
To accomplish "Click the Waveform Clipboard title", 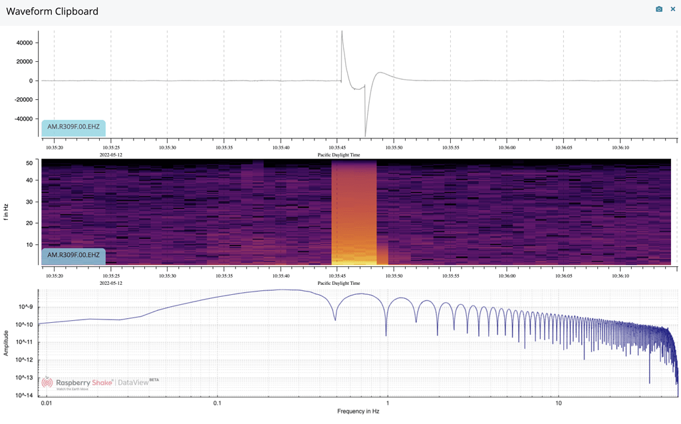I will coord(52,11).
